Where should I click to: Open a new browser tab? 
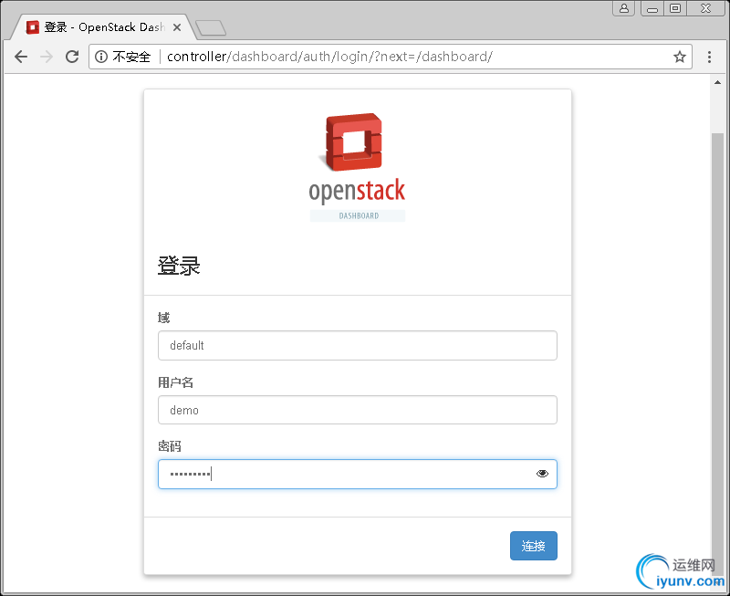click(211, 28)
